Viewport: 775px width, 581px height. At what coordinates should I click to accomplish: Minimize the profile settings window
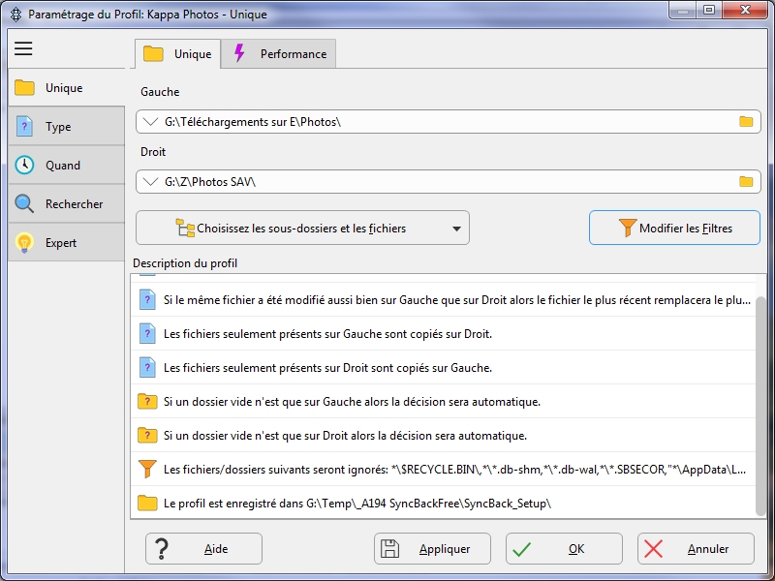click(x=683, y=10)
